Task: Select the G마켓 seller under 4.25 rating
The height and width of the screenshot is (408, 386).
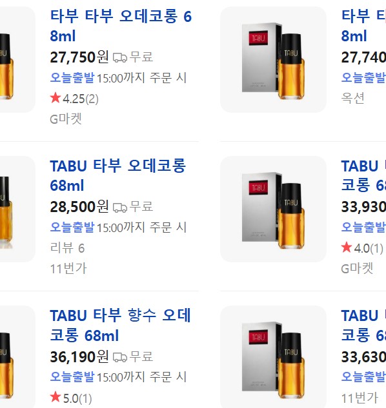Action: [x=66, y=119]
